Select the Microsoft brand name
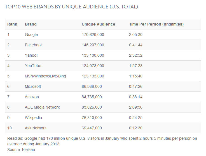This screenshot has height=156, width=206. click(33, 86)
